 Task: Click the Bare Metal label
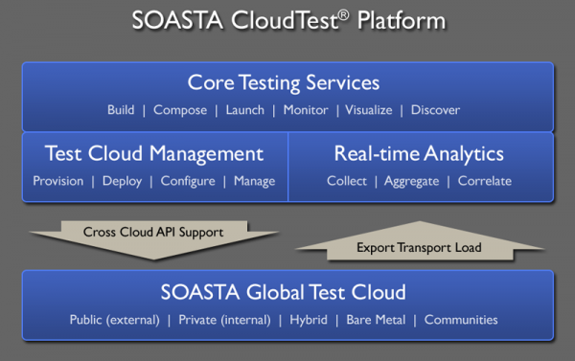pos(376,320)
